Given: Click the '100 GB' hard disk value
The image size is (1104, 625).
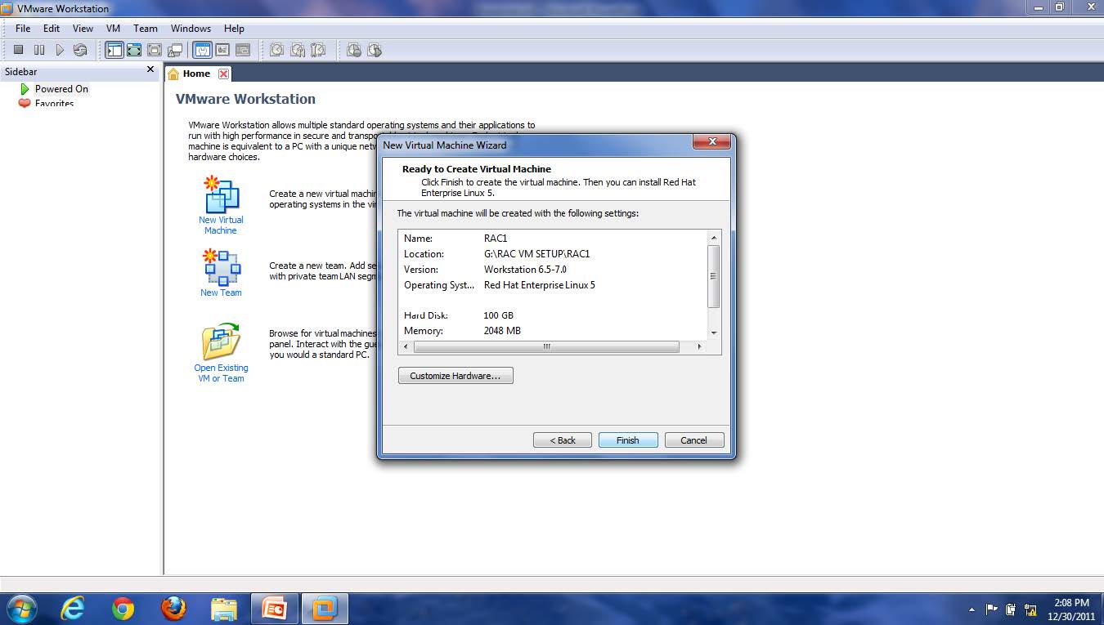Looking at the screenshot, I should pyautogui.click(x=499, y=315).
